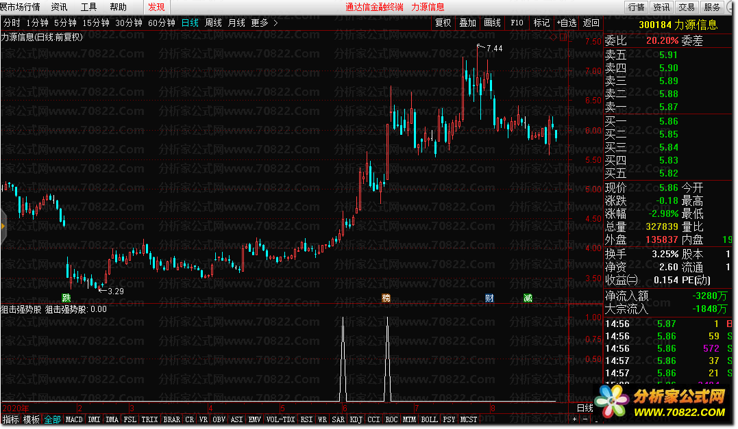
Task: Click the 服务 button at top right
Action: 712,7
